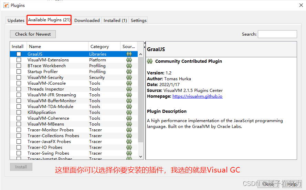Open the Available Plugins (21) tab

[49, 20]
